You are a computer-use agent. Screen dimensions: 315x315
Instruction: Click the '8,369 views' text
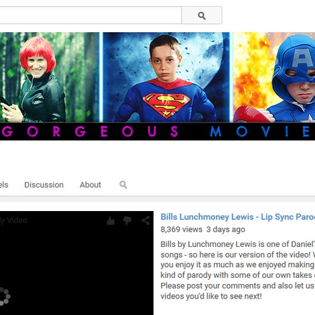[181, 229]
